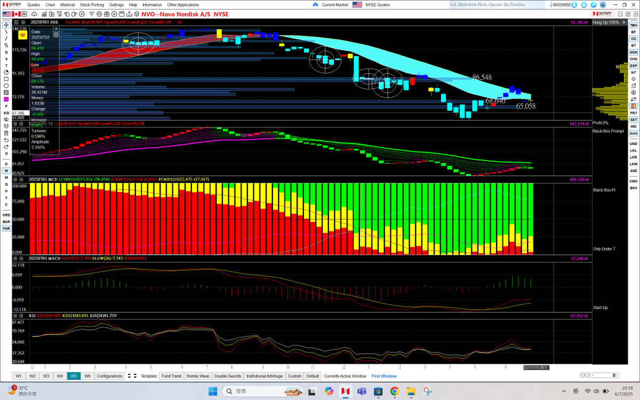The width and height of the screenshot is (640, 400).
Task: Click the Windows taskbar search field
Action: pyautogui.click(x=263, y=391)
